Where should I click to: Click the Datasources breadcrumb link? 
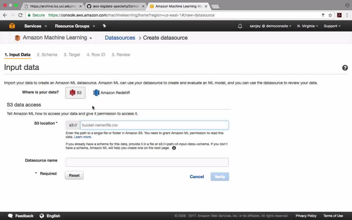click(x=120, y=38)
